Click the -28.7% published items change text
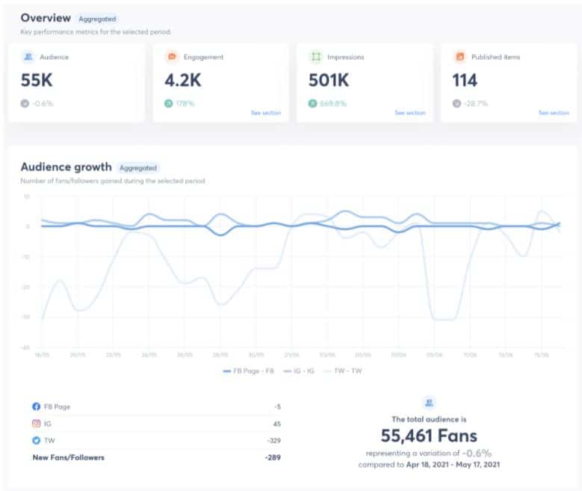Screen dimensions: 582x491 476,104
